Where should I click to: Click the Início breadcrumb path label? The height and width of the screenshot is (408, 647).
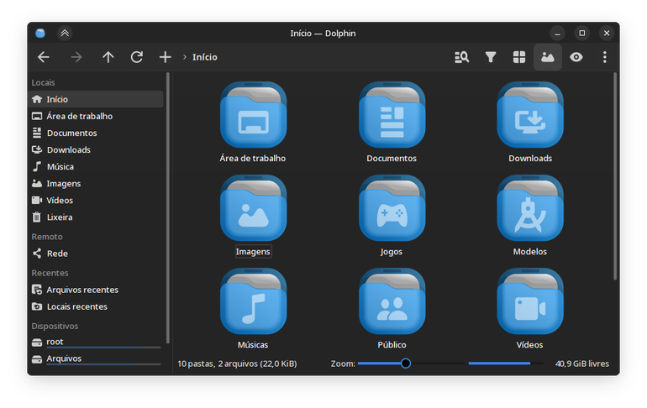205,57
